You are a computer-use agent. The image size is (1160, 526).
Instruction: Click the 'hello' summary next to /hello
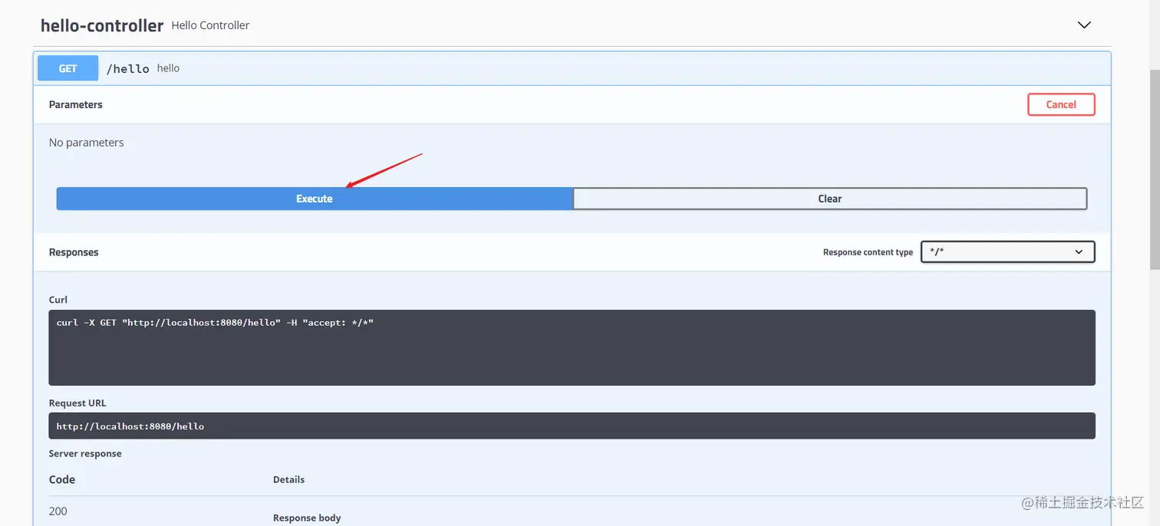[x=168, y=68]
